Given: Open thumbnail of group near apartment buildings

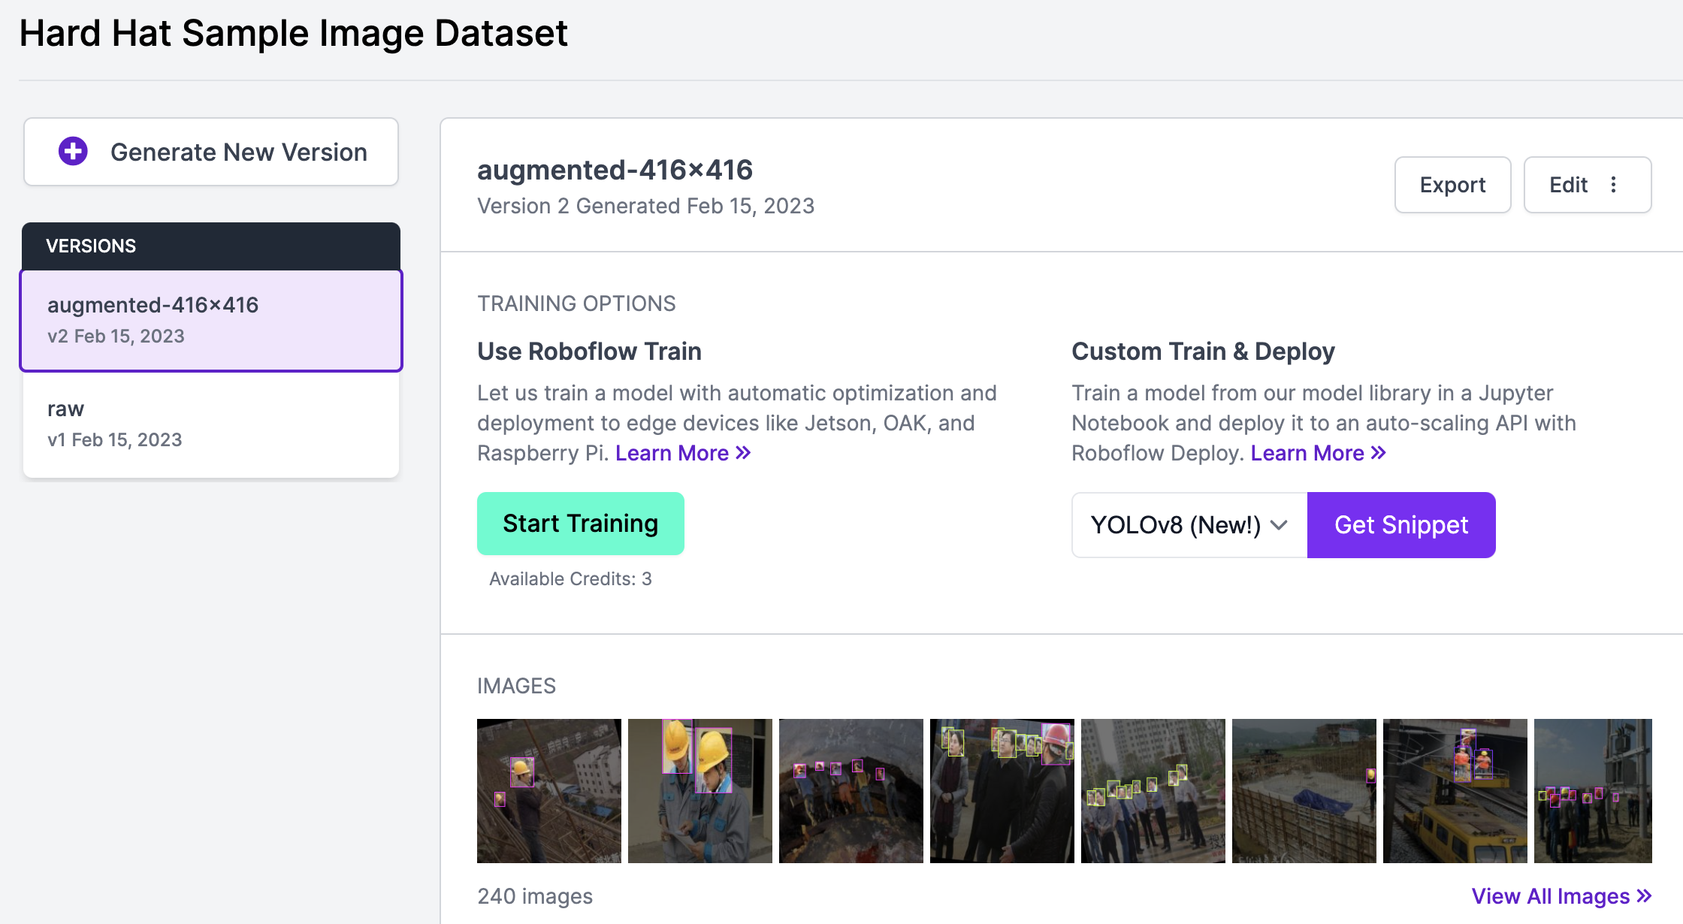Looking at the screenshot, I should point(1153,790).
